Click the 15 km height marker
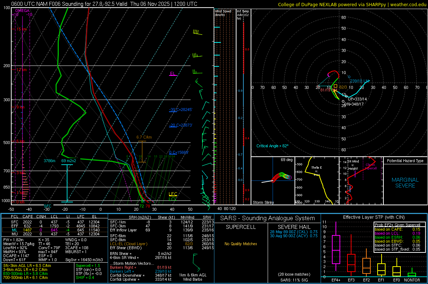 [21, 29]
